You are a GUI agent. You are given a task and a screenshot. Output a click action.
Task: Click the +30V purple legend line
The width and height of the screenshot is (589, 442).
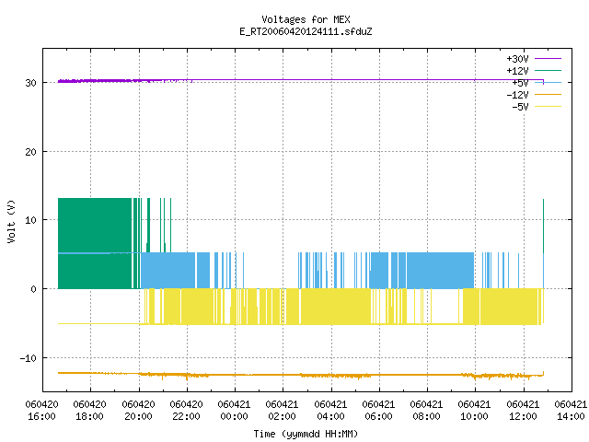(548, 59)
